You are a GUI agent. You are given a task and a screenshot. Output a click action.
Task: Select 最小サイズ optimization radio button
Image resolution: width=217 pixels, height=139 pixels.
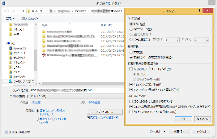click(x=37, y=119)
